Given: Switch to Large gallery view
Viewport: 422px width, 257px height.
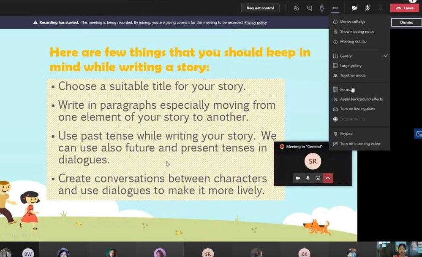Looking at the screenshot, I should 359,66.
